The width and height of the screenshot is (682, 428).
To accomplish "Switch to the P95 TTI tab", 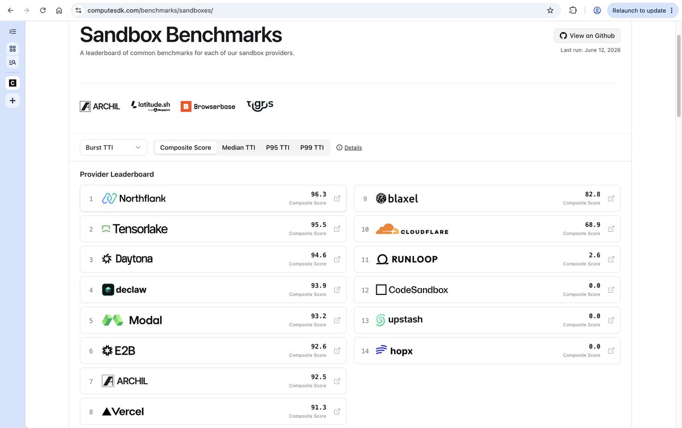I will click(278, 147).
